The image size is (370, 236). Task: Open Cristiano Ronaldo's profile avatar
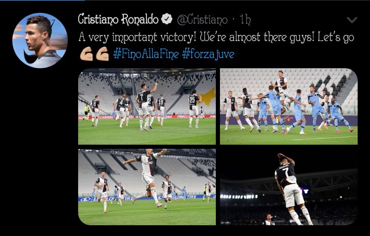(40, 41)
